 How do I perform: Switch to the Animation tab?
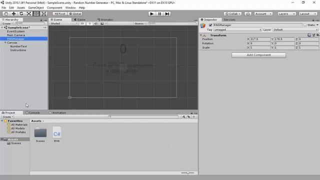pyautogui.click(x=57, y=112)
